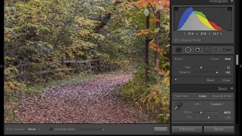Screen dimensions: 242x136
Task: Check the Original Photo box
Action: [x=176, y=40]
